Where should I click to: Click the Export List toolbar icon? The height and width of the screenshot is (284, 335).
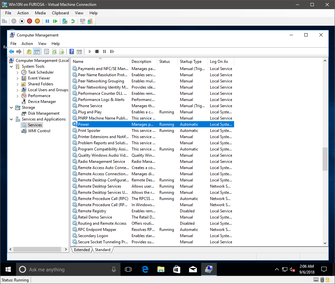(61, 51)
